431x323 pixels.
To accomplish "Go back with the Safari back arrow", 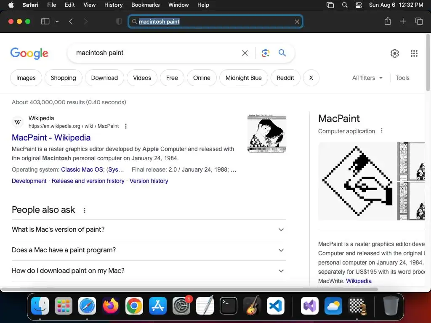I will (71, 21).
